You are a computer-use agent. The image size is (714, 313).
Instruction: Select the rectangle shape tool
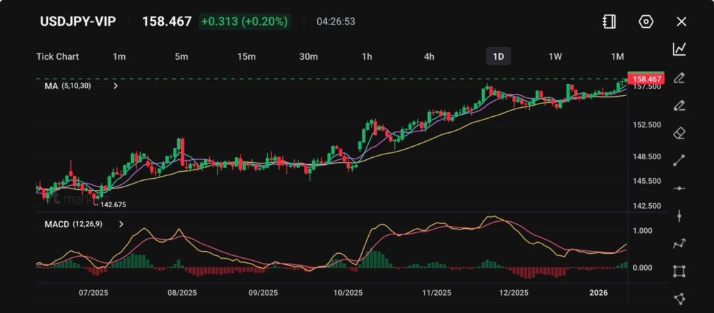[x=679, y=272]
